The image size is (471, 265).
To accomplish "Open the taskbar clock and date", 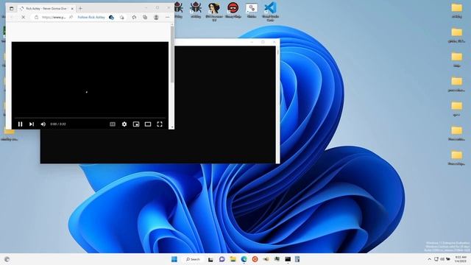I will tap(460, 259).
